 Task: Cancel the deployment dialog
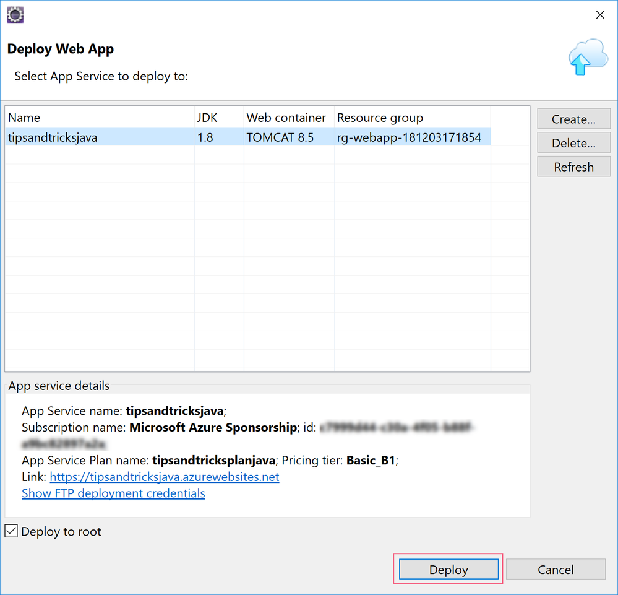pos(556,570)
